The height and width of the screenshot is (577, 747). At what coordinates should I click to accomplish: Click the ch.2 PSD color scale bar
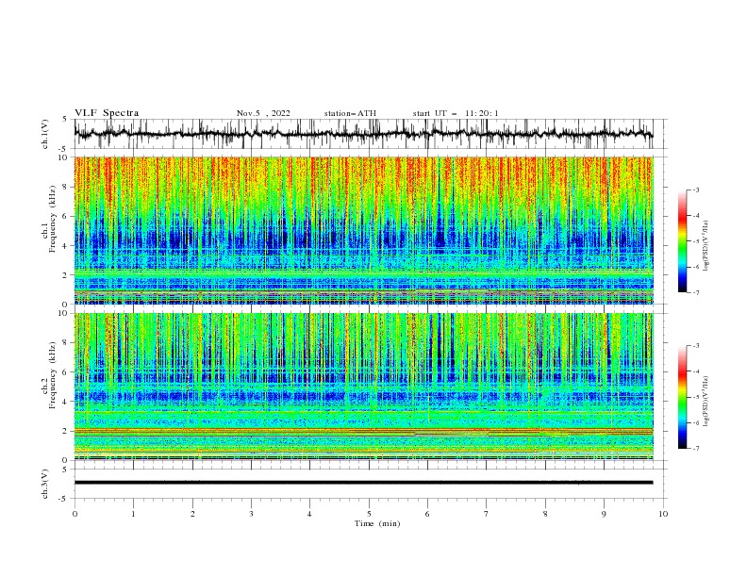(x=682, y=397)
